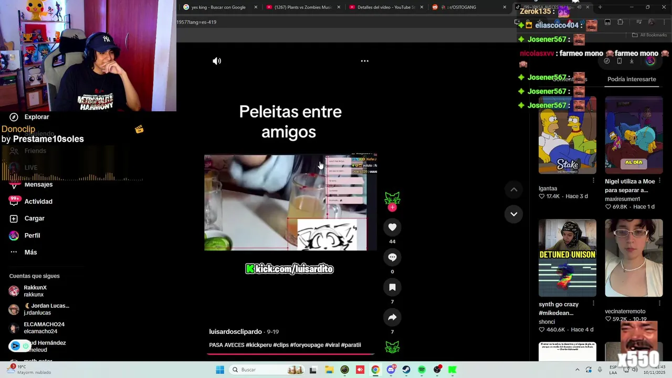
Task: Open the comments bubble icon
Action: coord(392,257)
